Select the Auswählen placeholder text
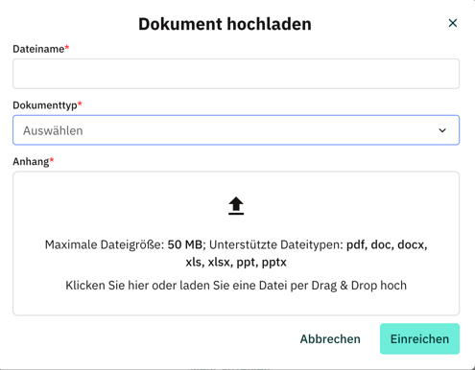This screenshot has height=370, width=475. [53, 130]
